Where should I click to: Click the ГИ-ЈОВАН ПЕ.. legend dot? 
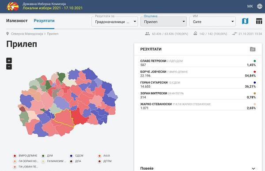15,167
